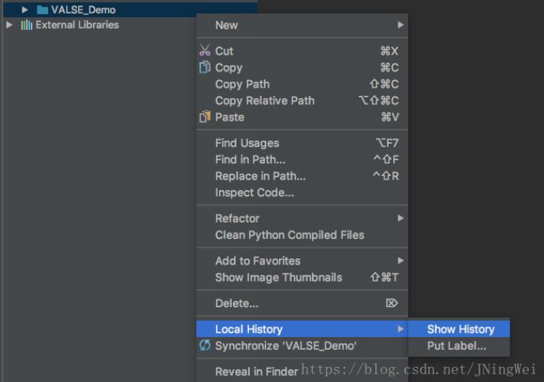Choose Show History from the submenu
Viewport: 544px width, 382px height.
point(460,329)
